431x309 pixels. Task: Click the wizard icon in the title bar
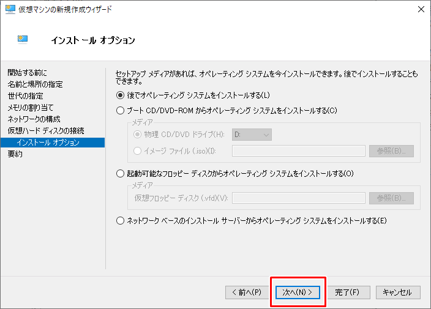(9, 9)
